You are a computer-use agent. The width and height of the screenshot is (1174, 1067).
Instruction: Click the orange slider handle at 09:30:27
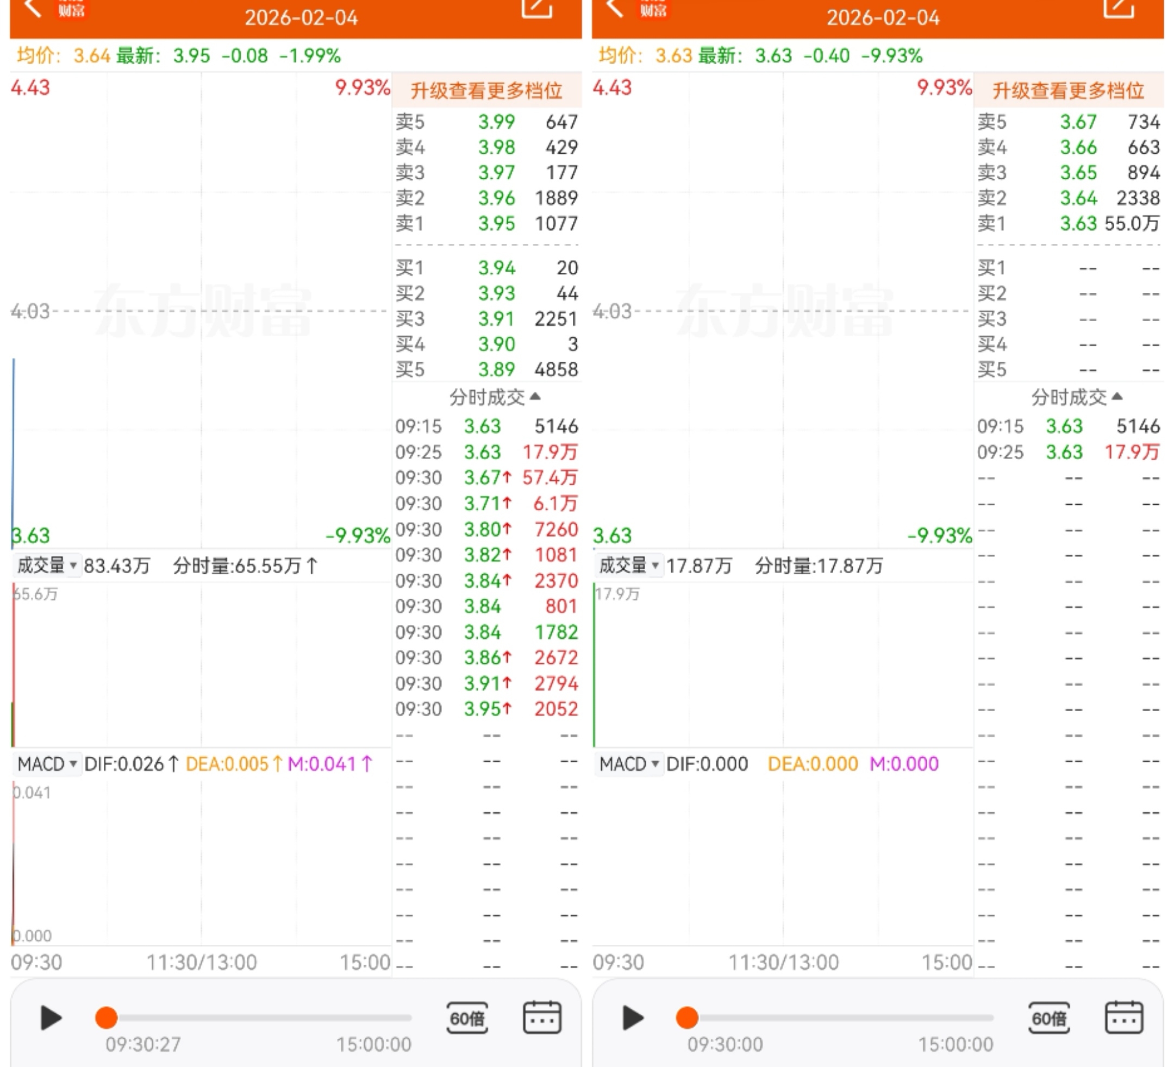point(106,1018)
